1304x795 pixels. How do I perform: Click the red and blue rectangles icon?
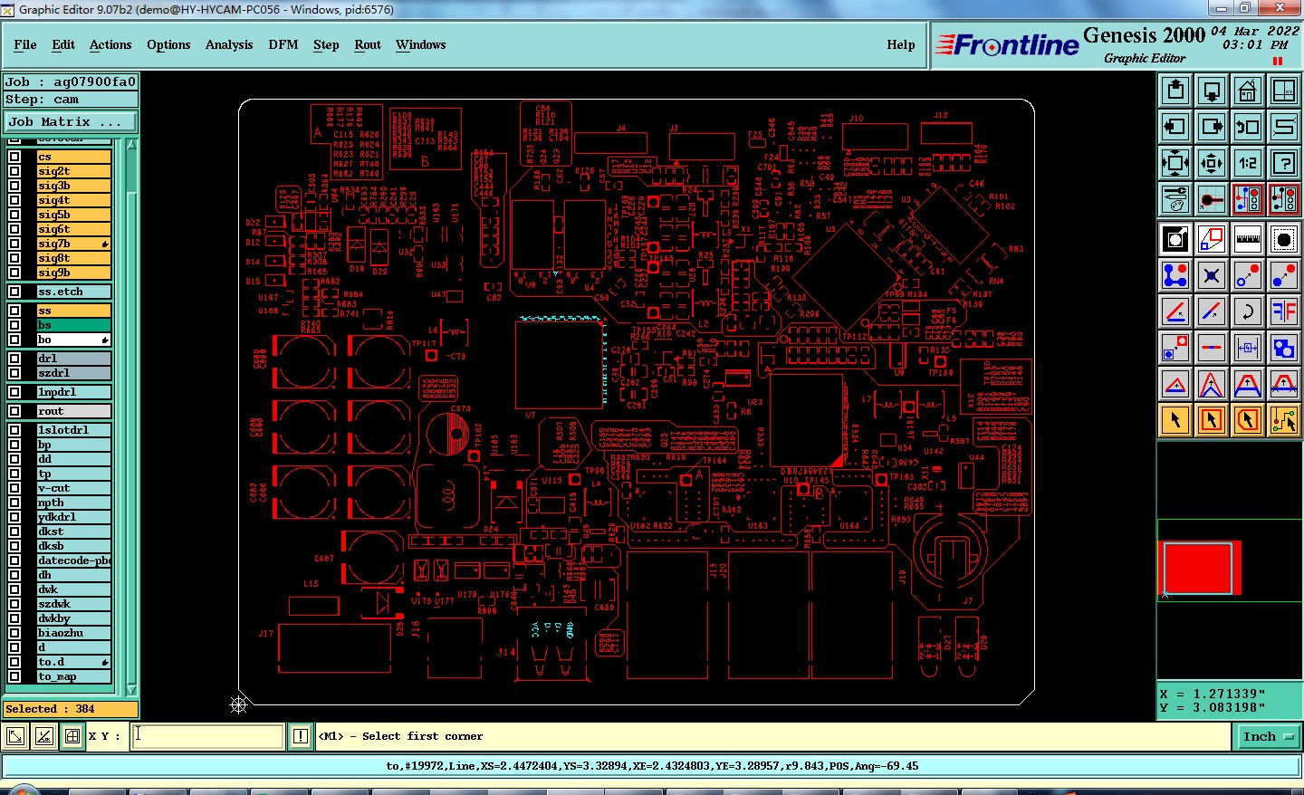[1212, 239]
